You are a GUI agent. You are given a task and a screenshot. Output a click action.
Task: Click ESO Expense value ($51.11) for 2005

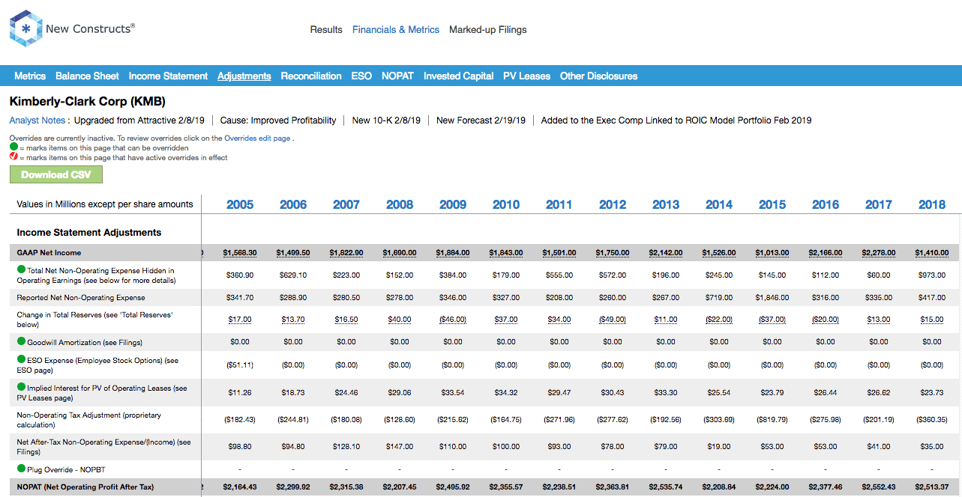[240, 365]
